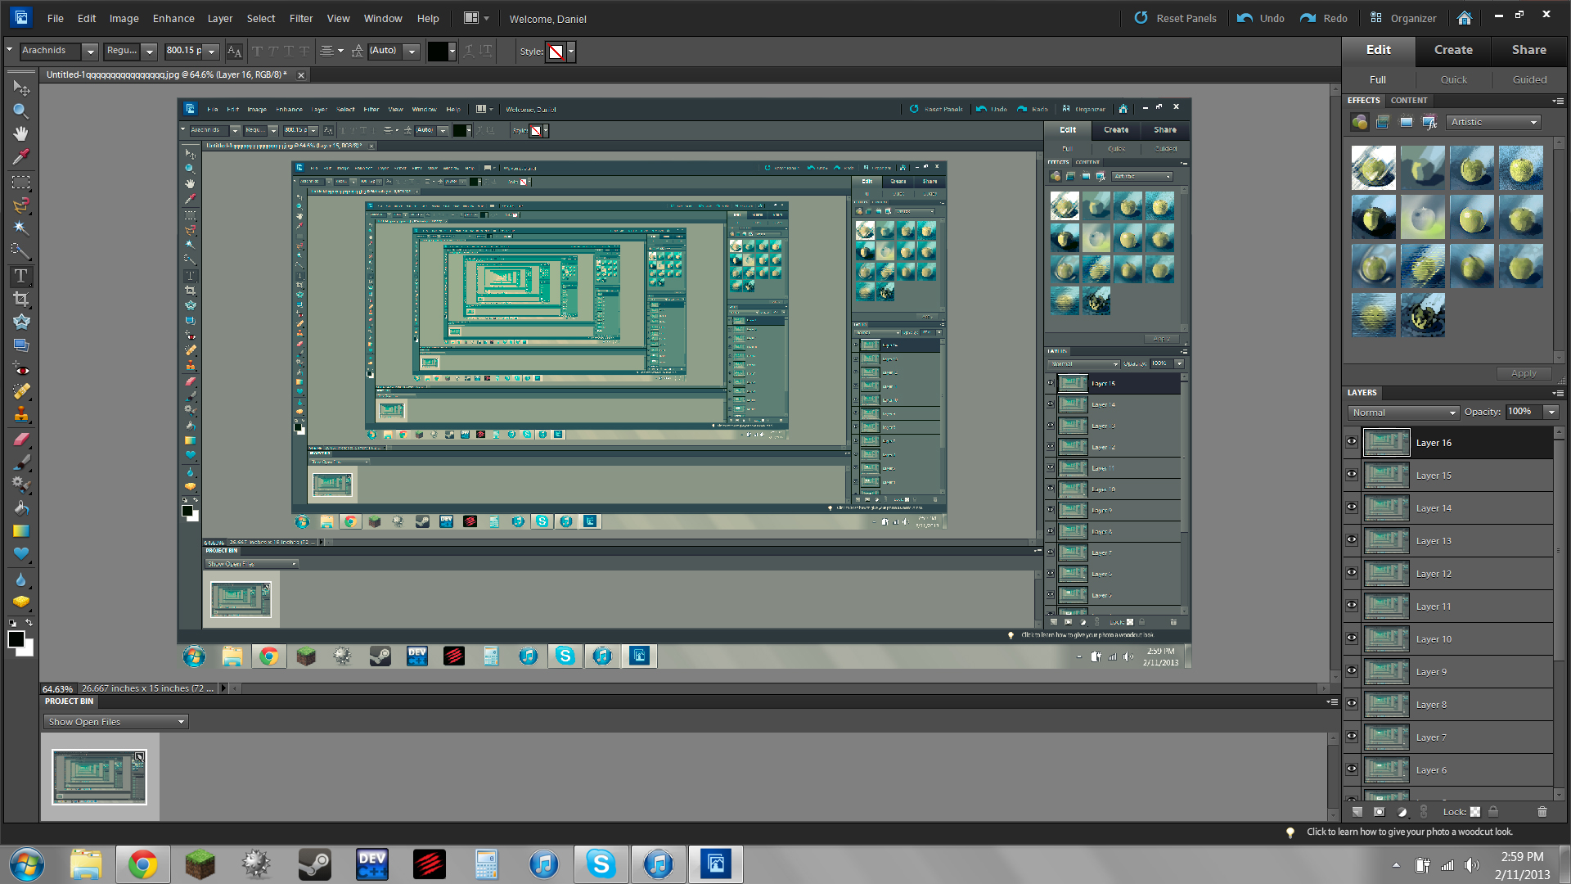Open the Normal blend mode dropdown
This screenshot has height=884, width=1571.
(1403, 413)
